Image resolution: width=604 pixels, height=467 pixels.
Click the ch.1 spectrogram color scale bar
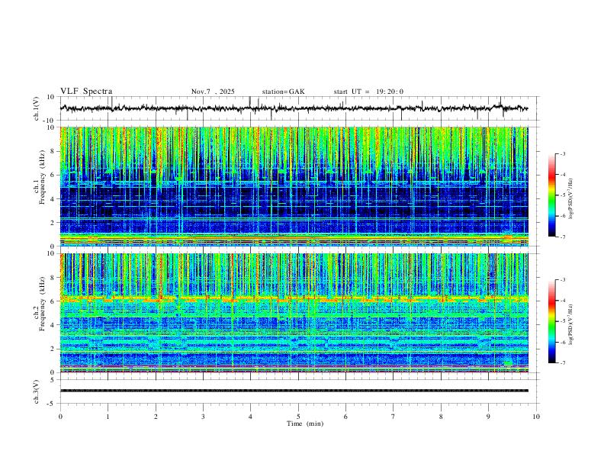pos(551,195)
